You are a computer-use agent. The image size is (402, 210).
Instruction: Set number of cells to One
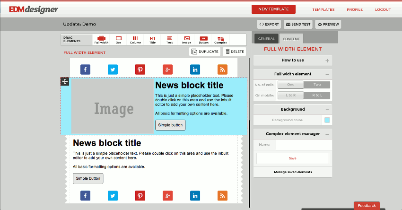coord(291,85)
